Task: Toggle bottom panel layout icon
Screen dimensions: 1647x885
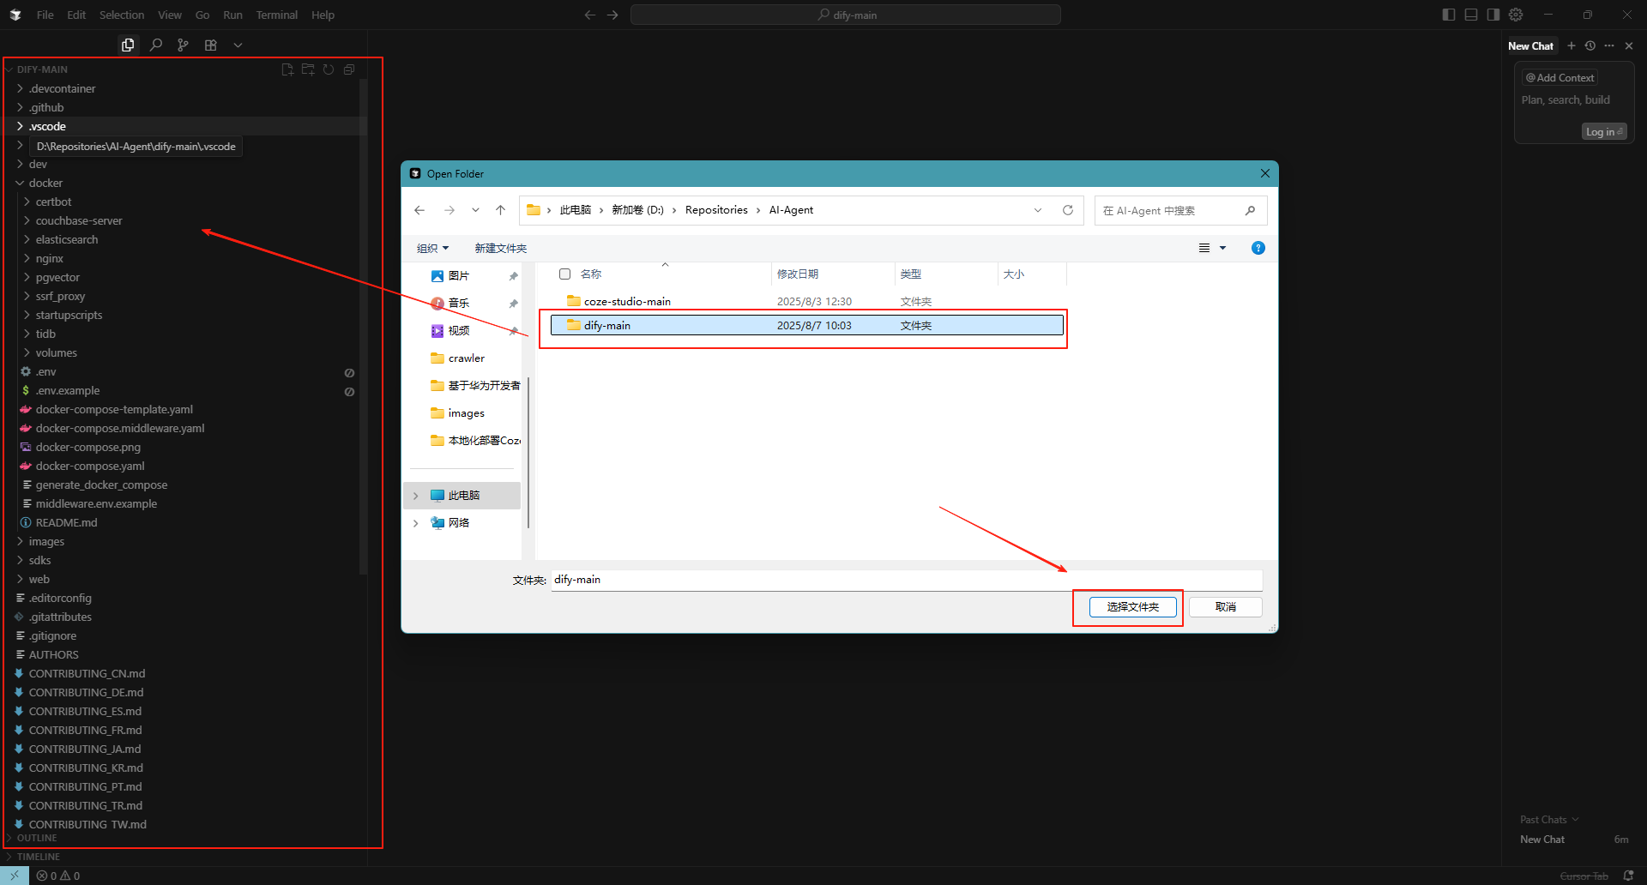Action: click(x=1471, y=15)
